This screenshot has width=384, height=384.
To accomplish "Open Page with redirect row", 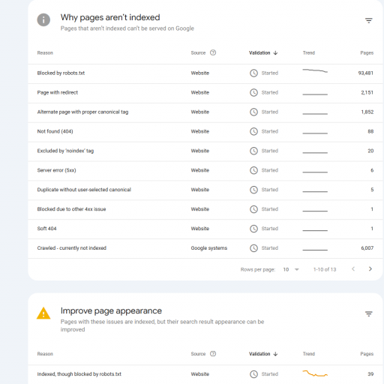I will (205, 93).
